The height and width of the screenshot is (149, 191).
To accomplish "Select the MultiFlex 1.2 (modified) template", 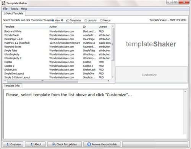I will [x=57, y=43].
